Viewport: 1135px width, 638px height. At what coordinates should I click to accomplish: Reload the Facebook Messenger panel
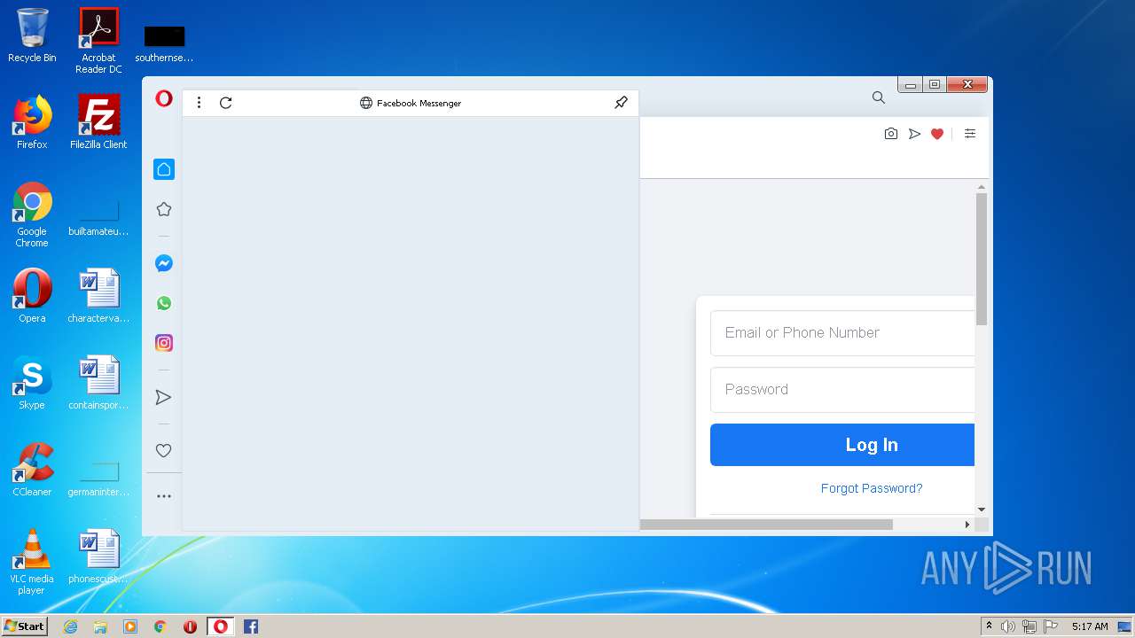pyautogui.click(x=225, y=103)
